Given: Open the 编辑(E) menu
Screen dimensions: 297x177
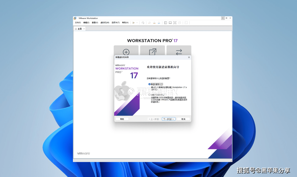Looking at the screenshot, I should coord(86,23).
